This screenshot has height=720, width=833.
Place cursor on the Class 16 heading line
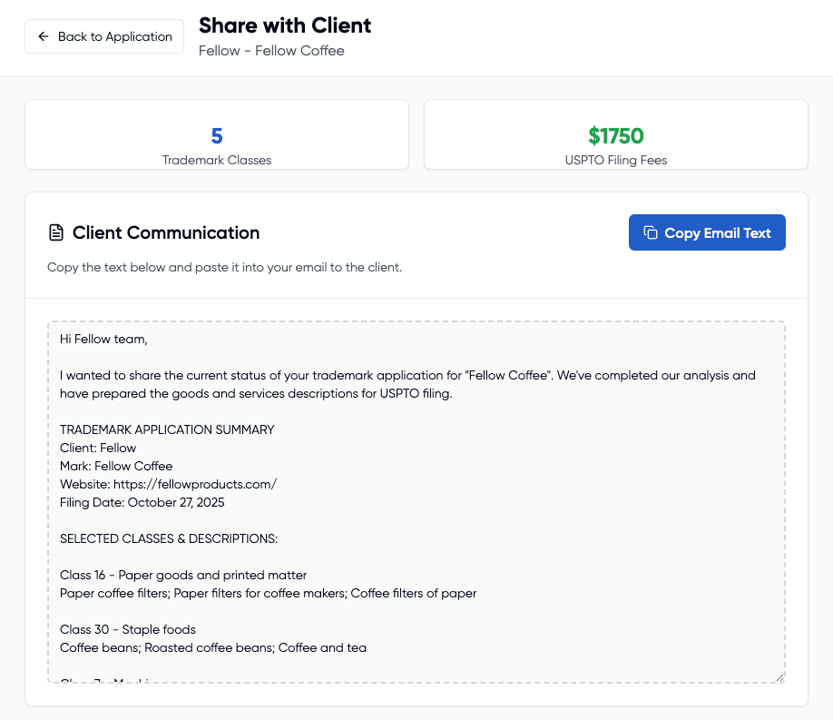point(183,575)
